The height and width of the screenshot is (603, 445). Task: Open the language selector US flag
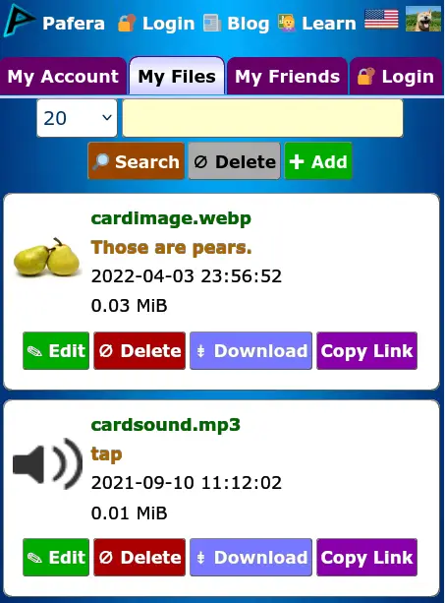[x=381, y=20]
